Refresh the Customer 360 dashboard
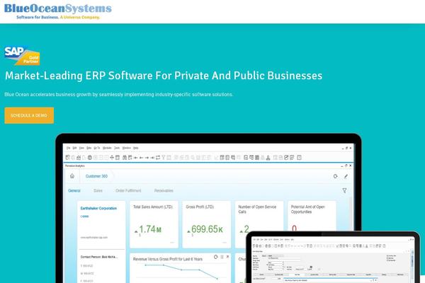This screenshot has width=425, height=283. 336,176
